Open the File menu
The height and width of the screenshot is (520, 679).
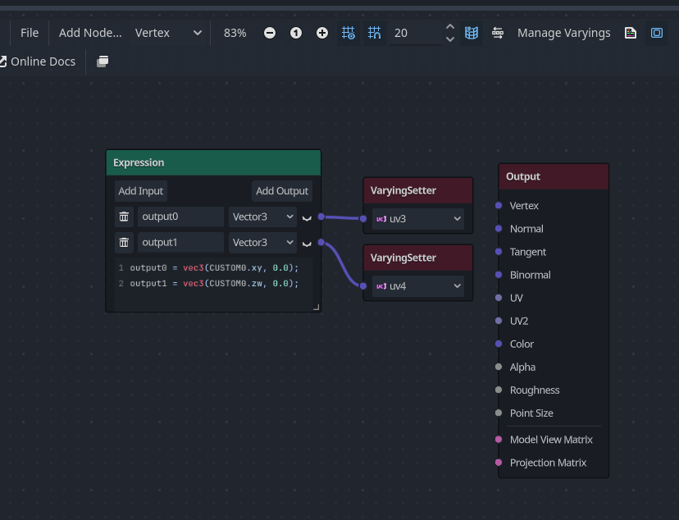(30, 33)
